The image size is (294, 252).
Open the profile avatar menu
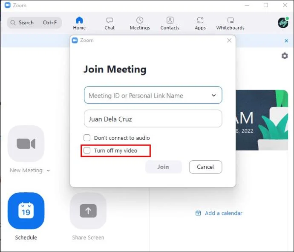pos(283,23)
